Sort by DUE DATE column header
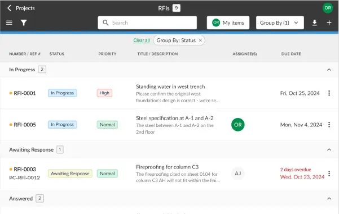Screen dimensions: 339x214 point(291,54)
